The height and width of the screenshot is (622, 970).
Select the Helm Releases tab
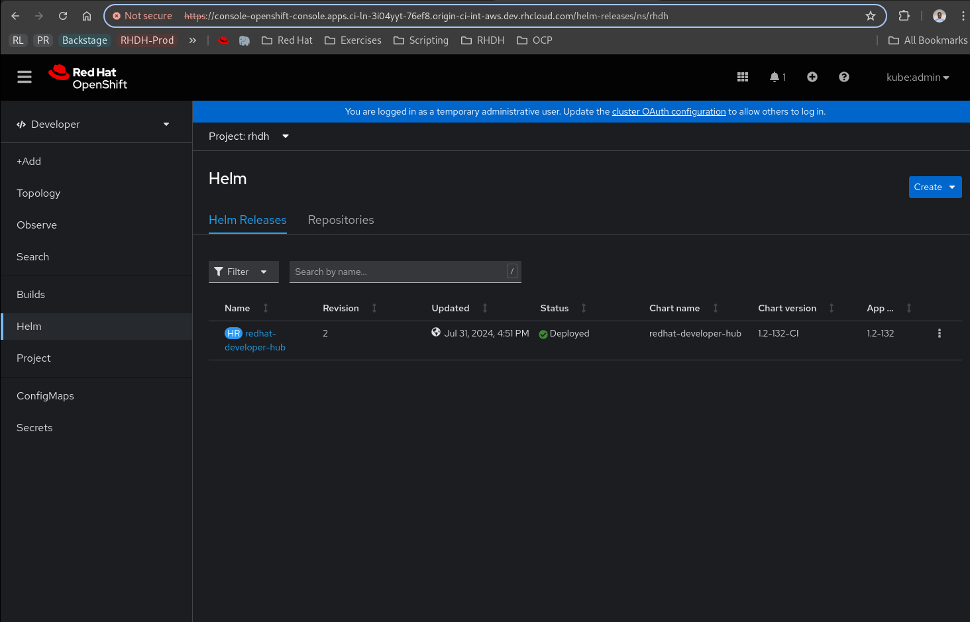pyautogui.click(x=248, y=220)
